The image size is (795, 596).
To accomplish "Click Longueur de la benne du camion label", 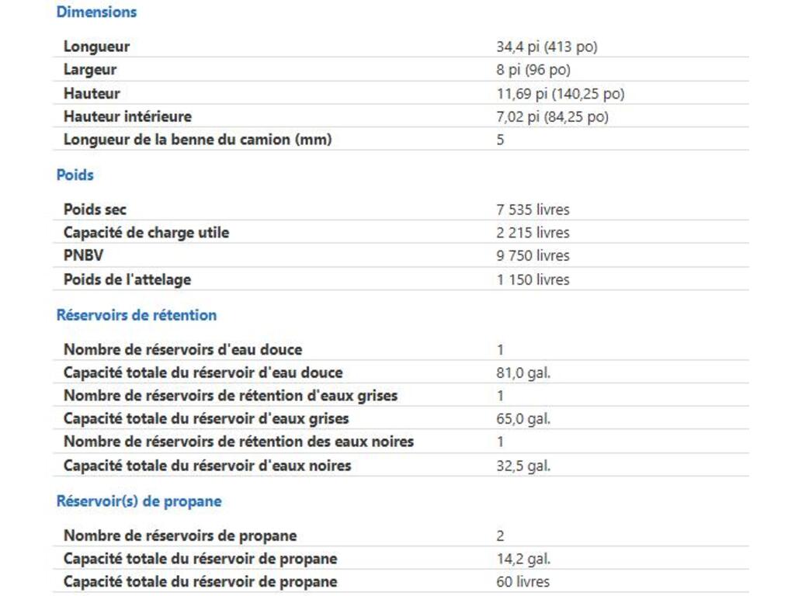I will pos(197,140).
